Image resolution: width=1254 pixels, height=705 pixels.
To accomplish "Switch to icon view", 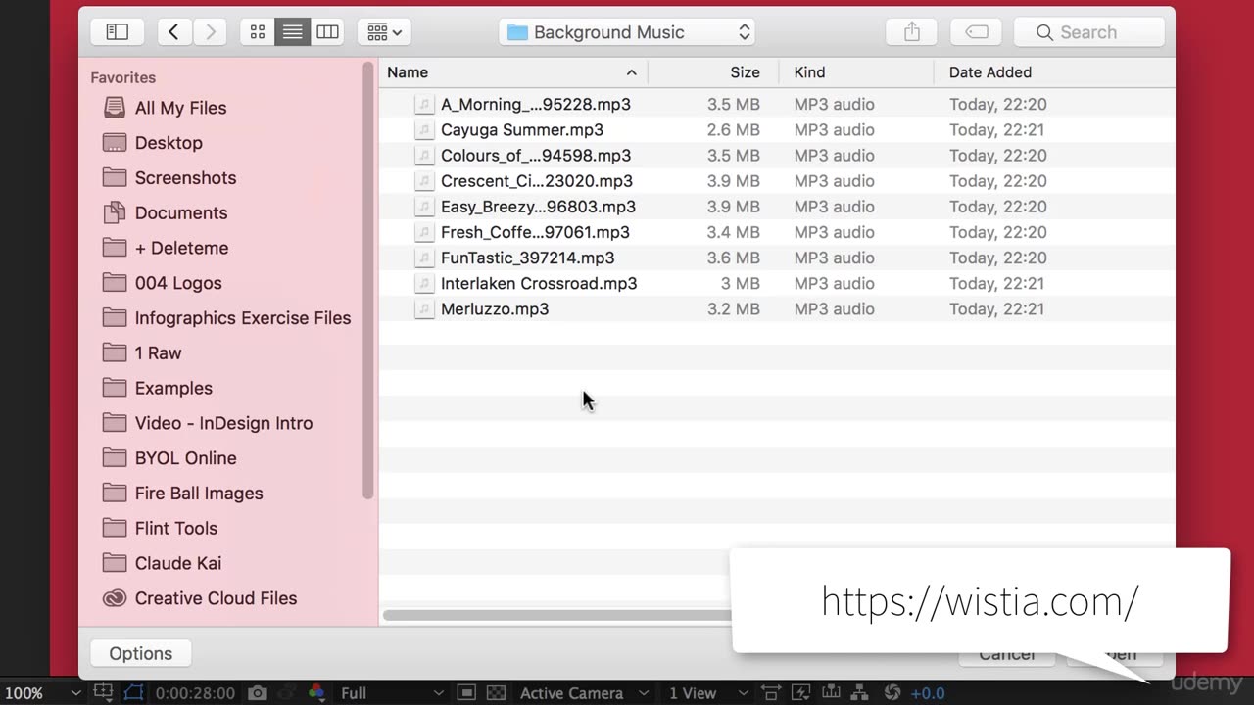I will click(x=258, y=32).
